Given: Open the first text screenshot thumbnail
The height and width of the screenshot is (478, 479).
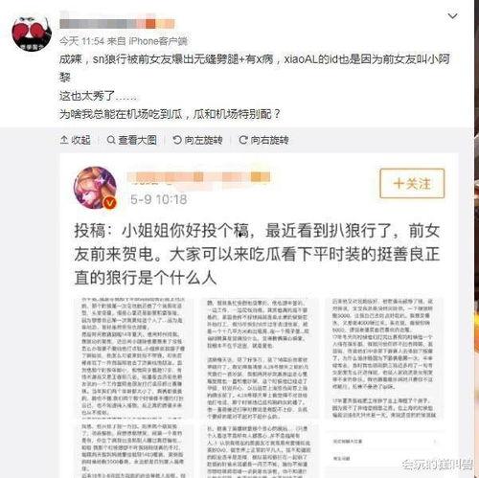Looking at the screenshot, I should point(132,358).
